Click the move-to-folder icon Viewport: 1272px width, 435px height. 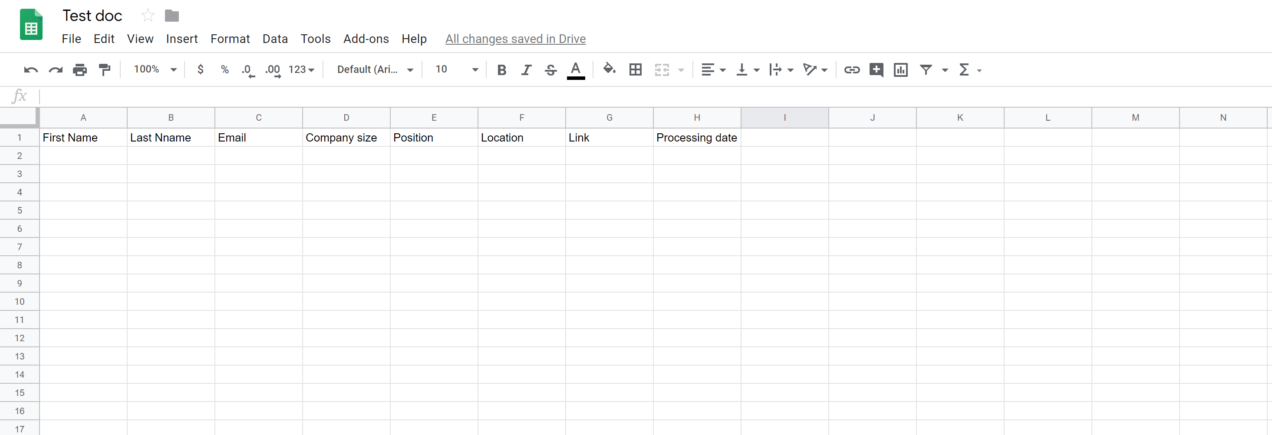172,16
